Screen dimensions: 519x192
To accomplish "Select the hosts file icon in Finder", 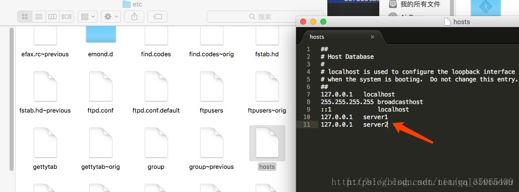I will point(267,143).
